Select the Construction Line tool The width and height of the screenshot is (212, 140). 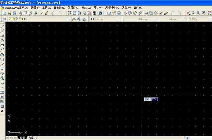tap(2, 31)
